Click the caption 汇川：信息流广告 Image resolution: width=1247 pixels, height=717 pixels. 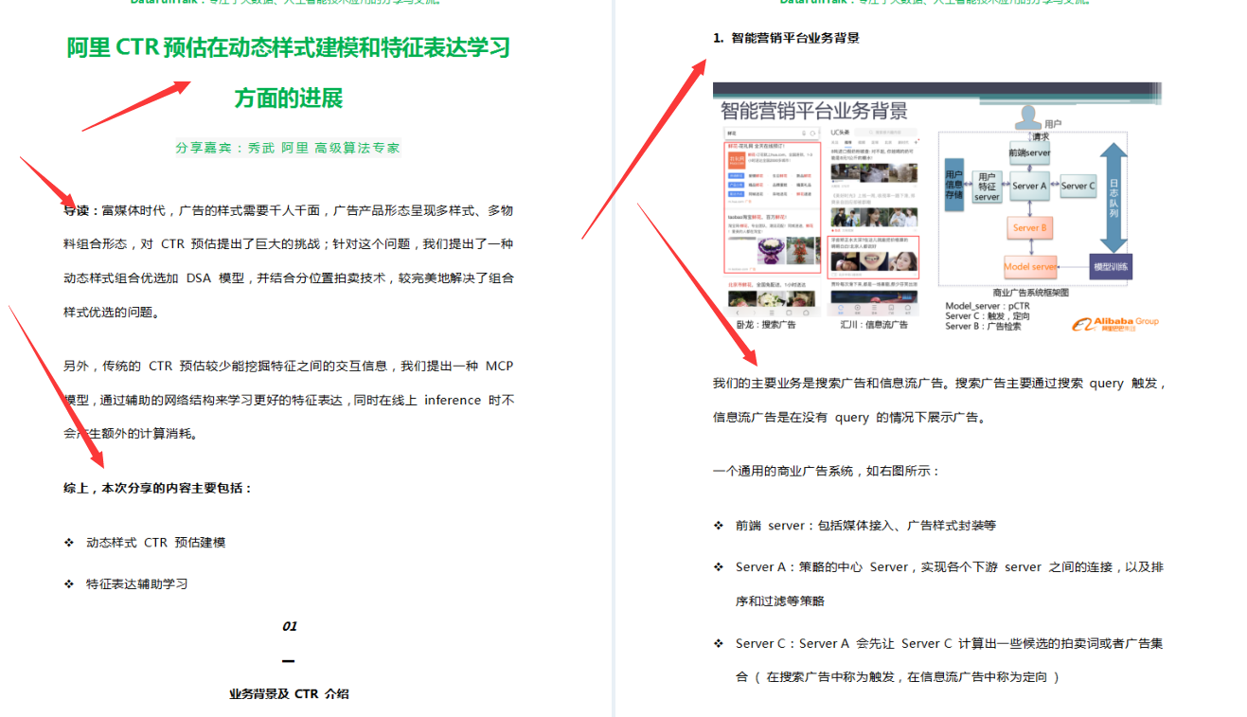pyautogui.click(x=874, y=325)
